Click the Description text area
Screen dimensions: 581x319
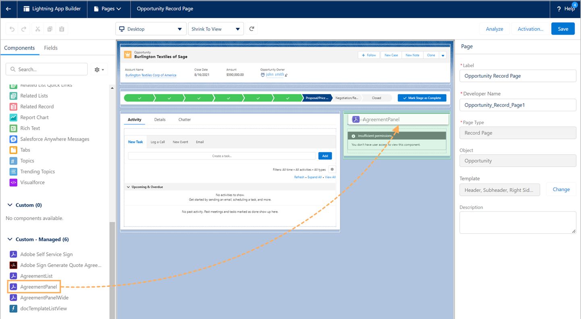coord(518,222)
